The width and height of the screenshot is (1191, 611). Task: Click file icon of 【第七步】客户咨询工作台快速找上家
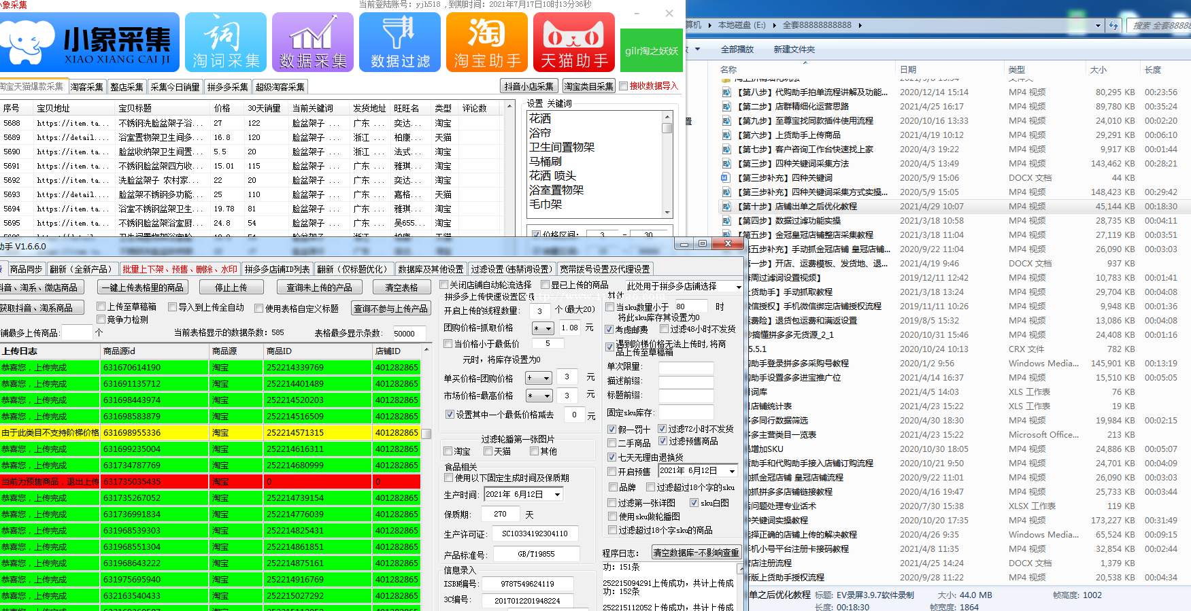pos(726,150)
